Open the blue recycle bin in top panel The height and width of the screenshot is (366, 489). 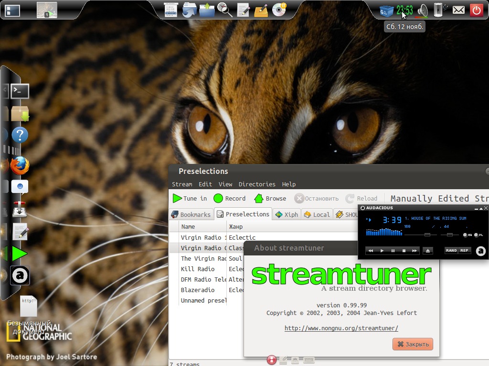(x=386, y=11)
